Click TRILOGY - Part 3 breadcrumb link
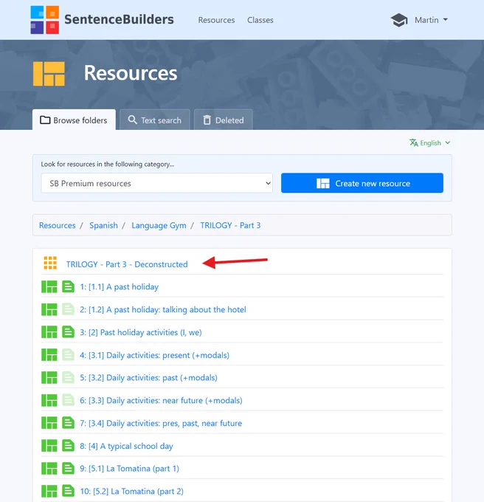The width and height of the screenshot is (484, 502). pos(230,225)
